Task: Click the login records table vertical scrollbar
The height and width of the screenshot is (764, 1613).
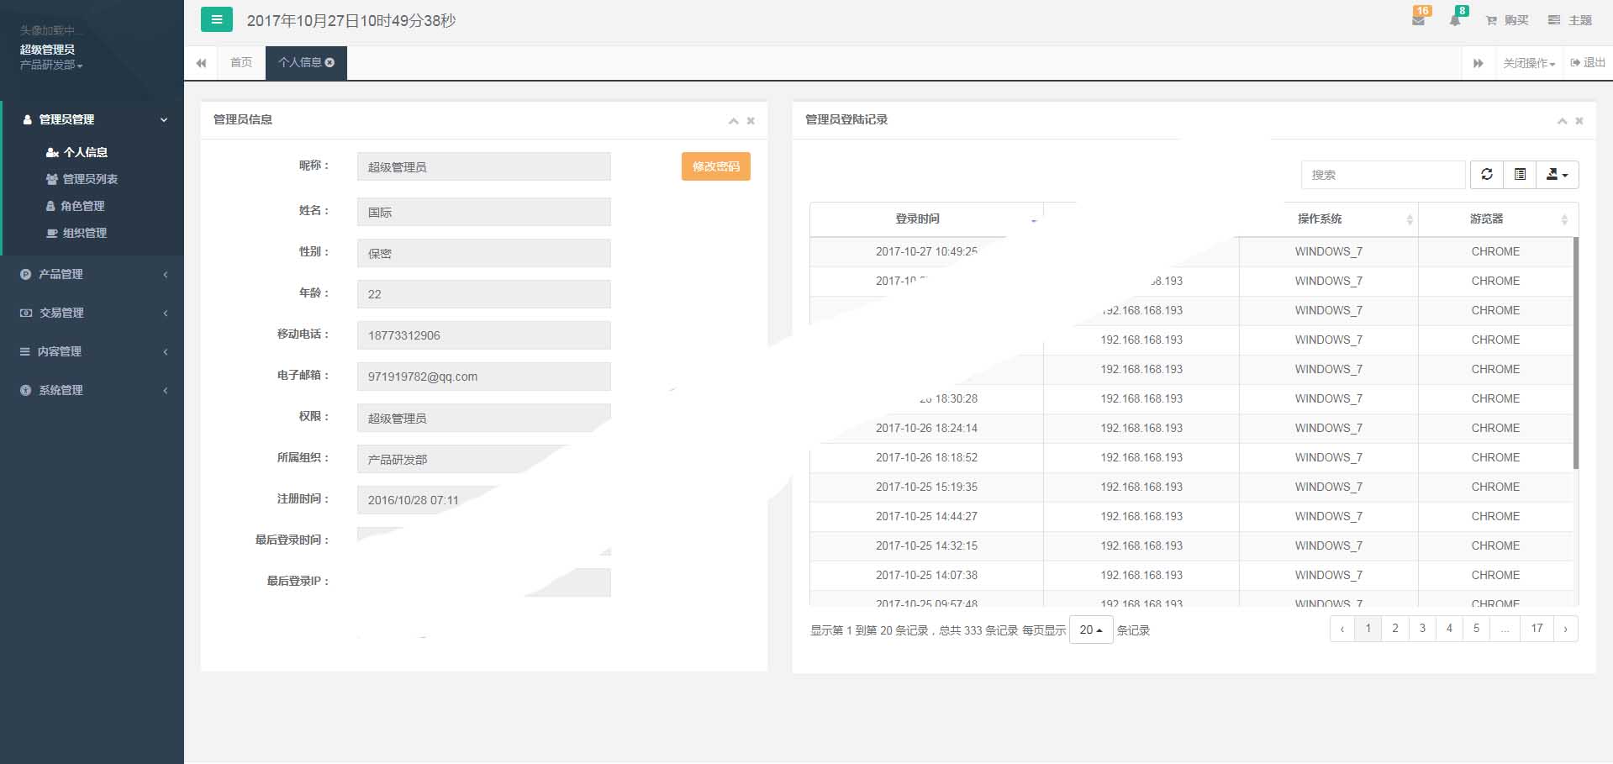Action: pyautogui.click(x=1575, y=353)
